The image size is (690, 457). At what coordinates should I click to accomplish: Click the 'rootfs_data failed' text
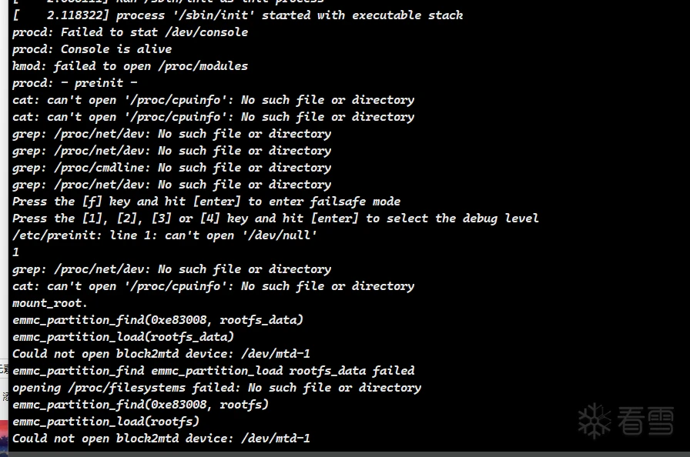352,371
